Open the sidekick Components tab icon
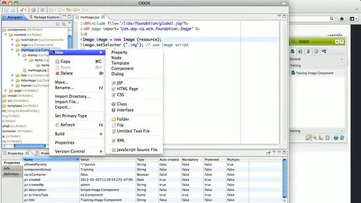 [x=292, y=51]
